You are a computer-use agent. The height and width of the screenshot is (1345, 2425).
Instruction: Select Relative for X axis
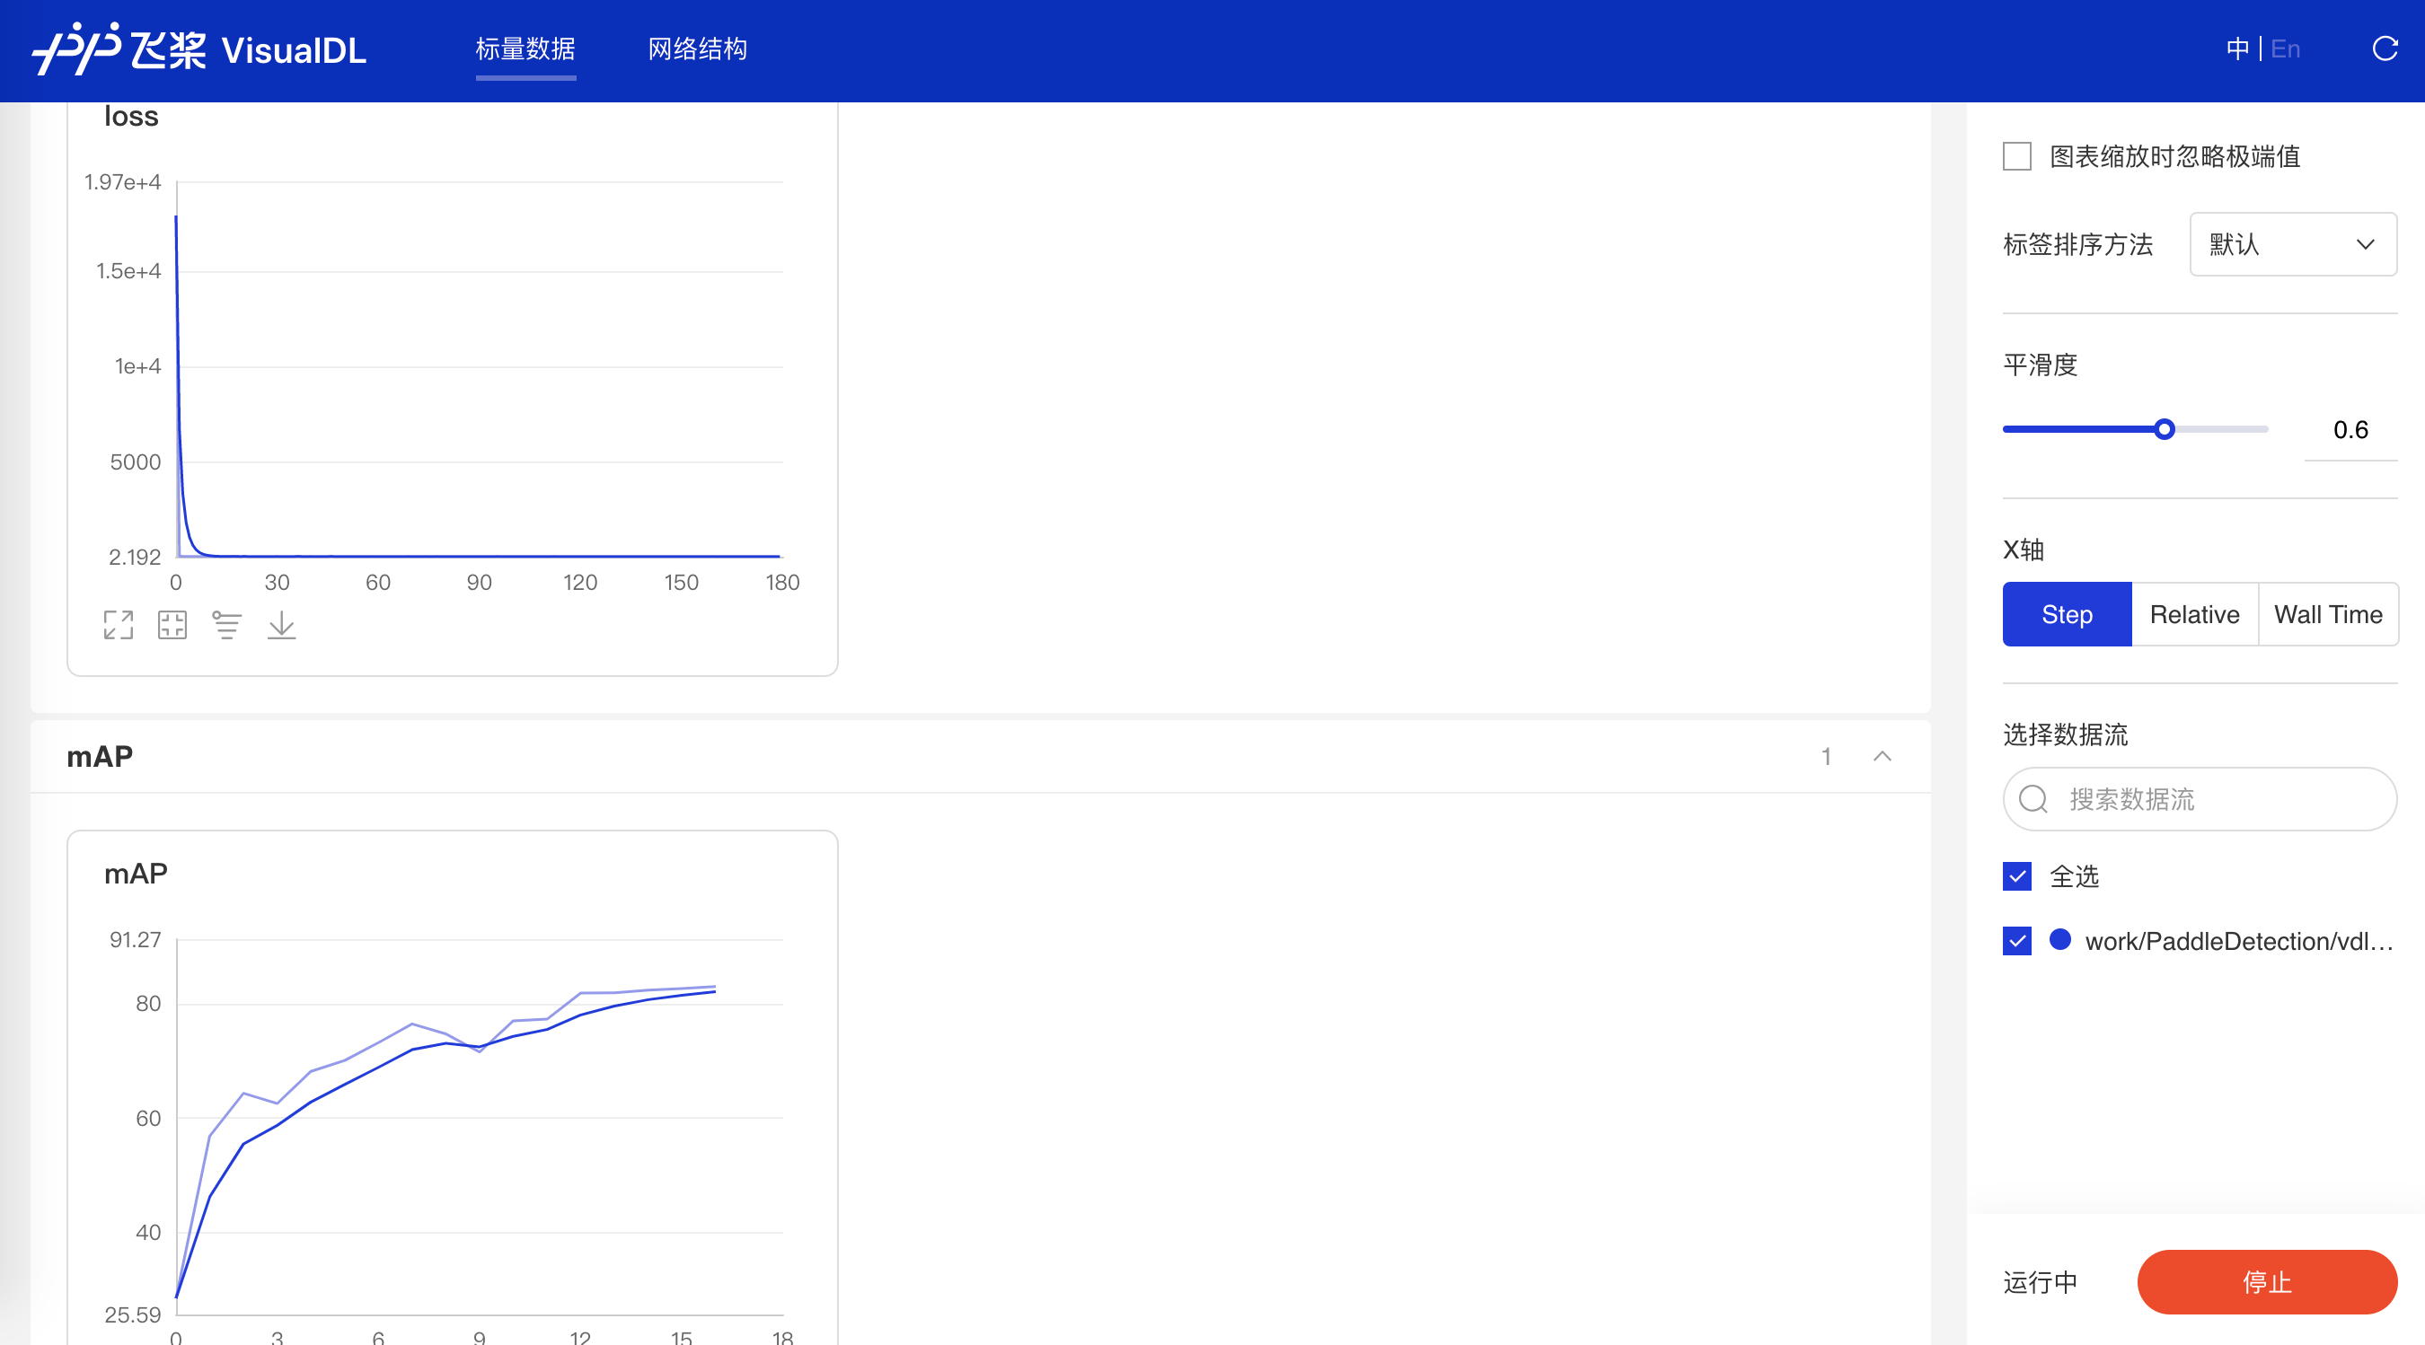point(2194,615)
